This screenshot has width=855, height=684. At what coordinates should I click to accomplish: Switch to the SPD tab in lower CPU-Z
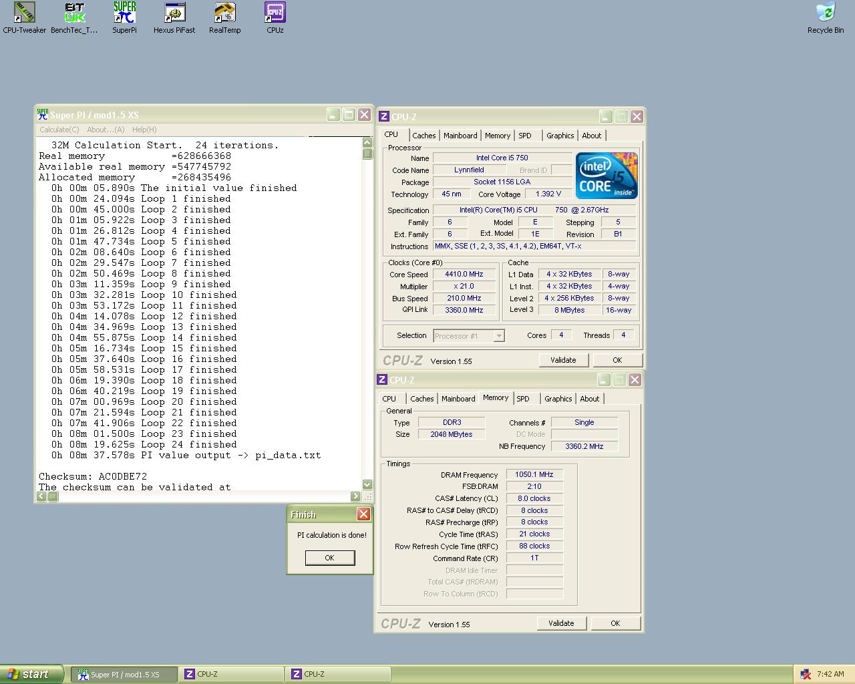click(x=523, y=399)
